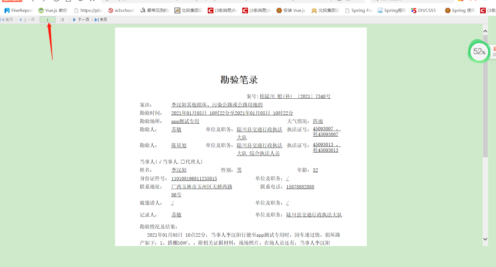
Task: Open the w3school bookmark
Action: click(121, 10)
